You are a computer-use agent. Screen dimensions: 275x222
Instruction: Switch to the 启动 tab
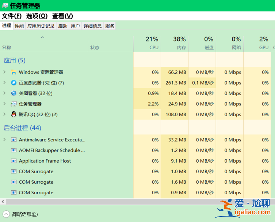[x=63, y=26]
